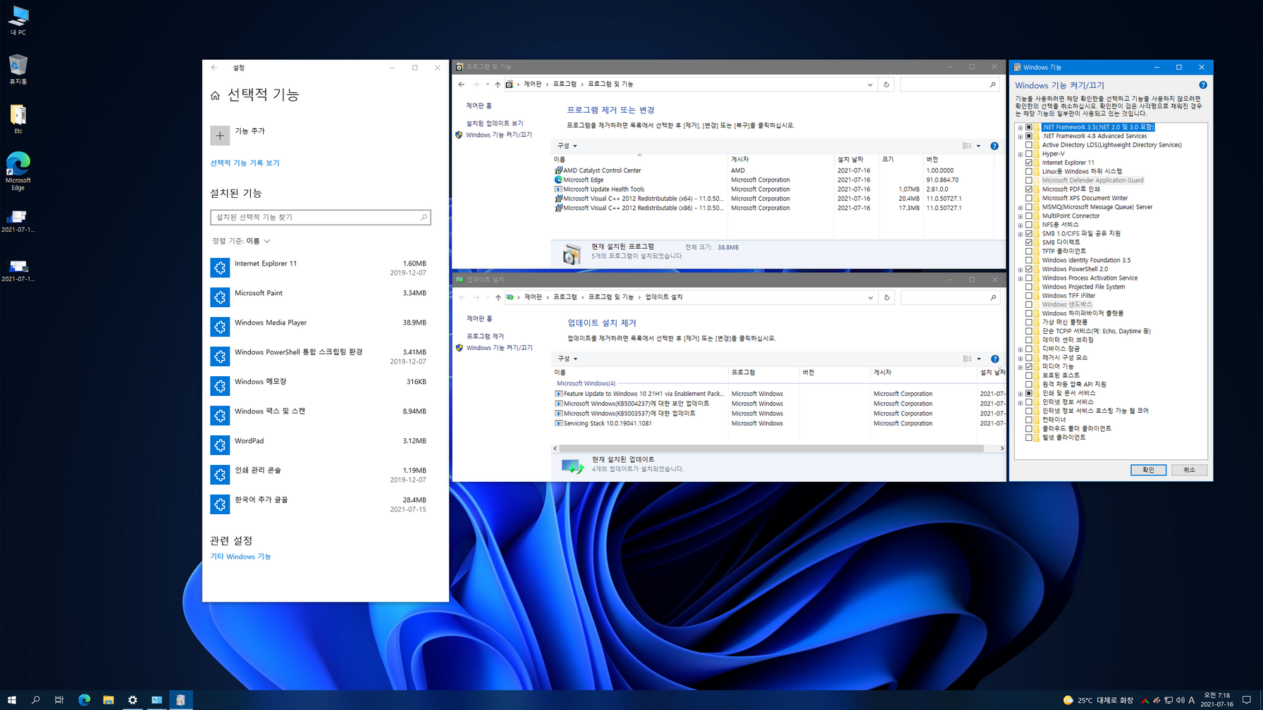Click view options icon in Programs and Features

pos(967,146)
